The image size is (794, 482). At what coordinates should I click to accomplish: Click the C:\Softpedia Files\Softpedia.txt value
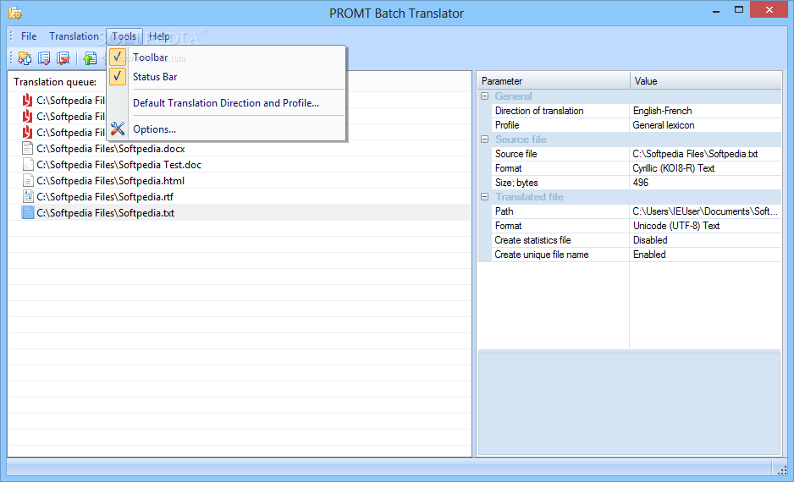click(695, 154)
